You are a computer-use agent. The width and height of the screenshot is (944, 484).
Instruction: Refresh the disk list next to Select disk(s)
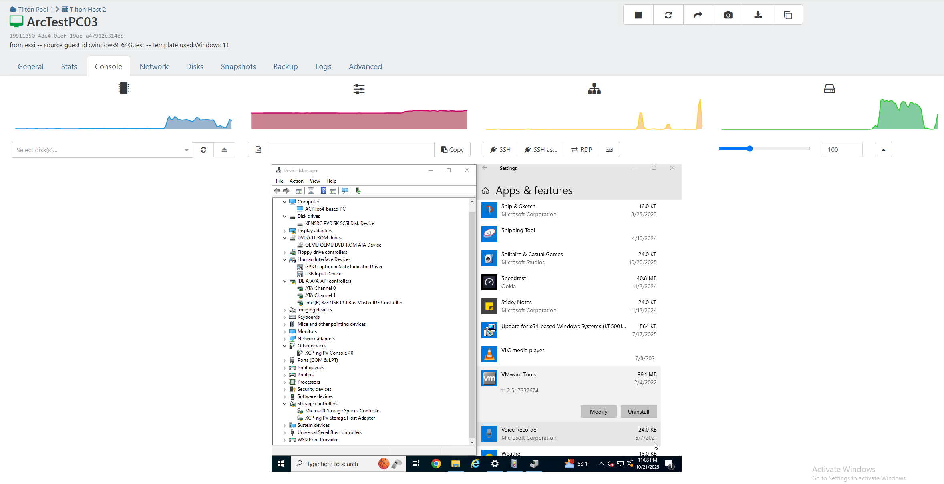point(203,150)
